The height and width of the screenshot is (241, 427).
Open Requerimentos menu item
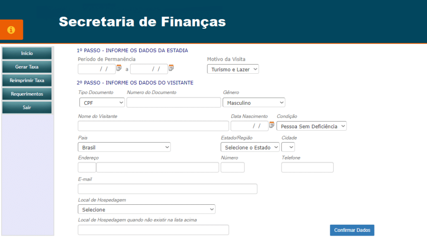click(x=27, y=94)
